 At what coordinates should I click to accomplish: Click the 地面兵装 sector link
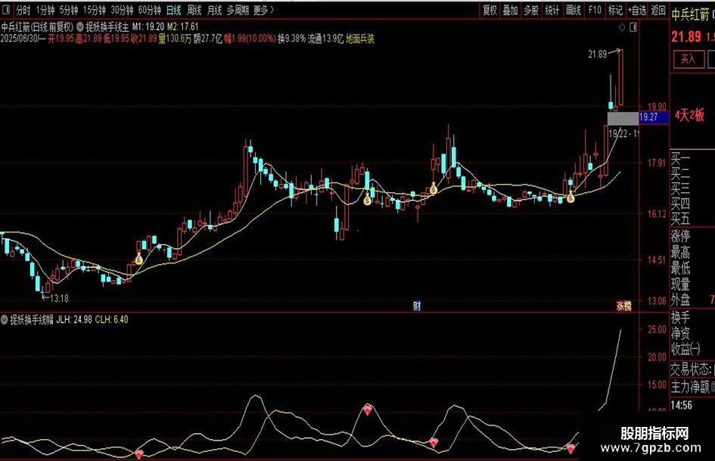click(x=360, y=39)
